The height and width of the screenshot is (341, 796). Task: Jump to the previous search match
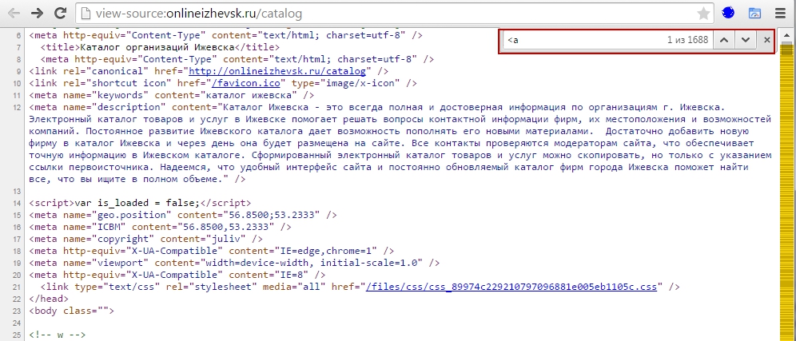pos(724,40)
